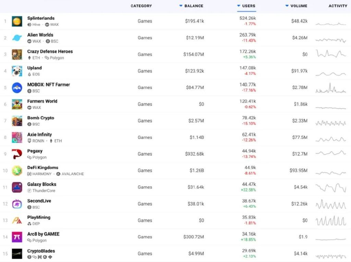Click AVALANCHE chain tag under DeFi Kingdoms

point(70,174)
